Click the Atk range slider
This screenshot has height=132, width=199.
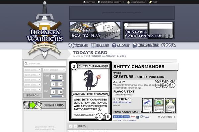point(57,88)
